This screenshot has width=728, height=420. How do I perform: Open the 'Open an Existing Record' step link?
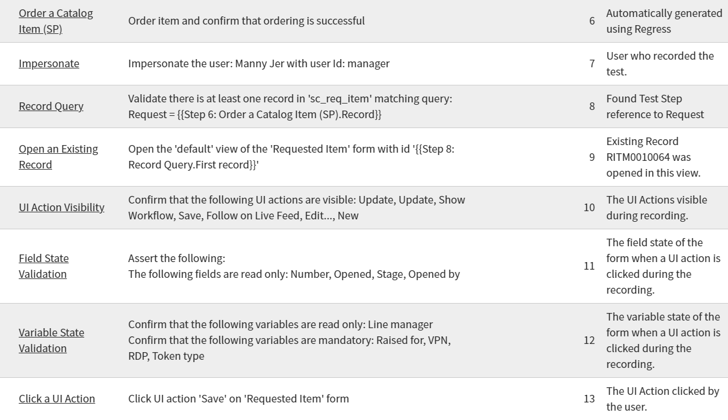57,157
